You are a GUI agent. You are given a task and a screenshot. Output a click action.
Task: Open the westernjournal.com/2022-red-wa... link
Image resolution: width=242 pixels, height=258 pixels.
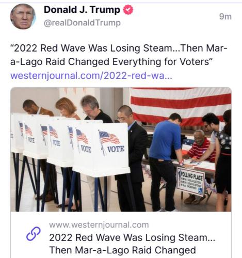[x=91, y=76]
